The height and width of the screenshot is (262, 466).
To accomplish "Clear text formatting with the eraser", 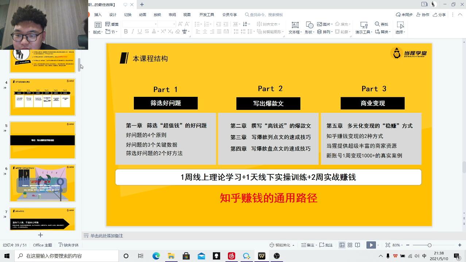I will pyautogui.click(x=178, y=32).
